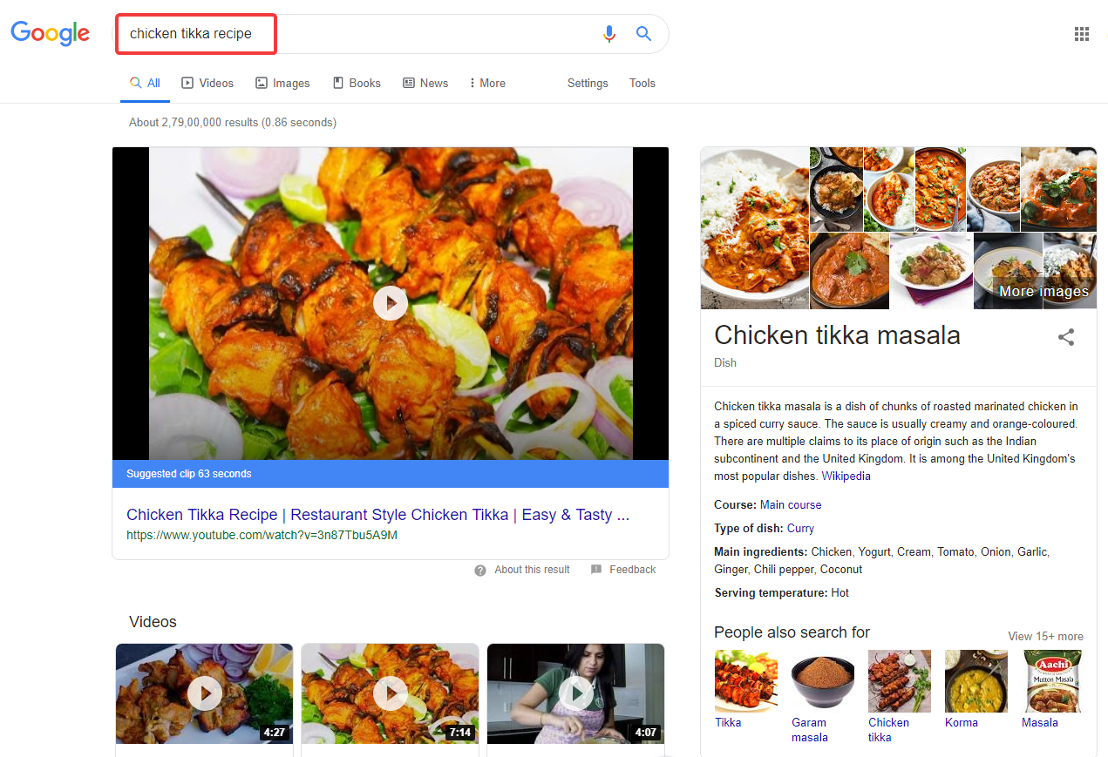Select the Garam masala related thumbnail

[x=822, y=680]
